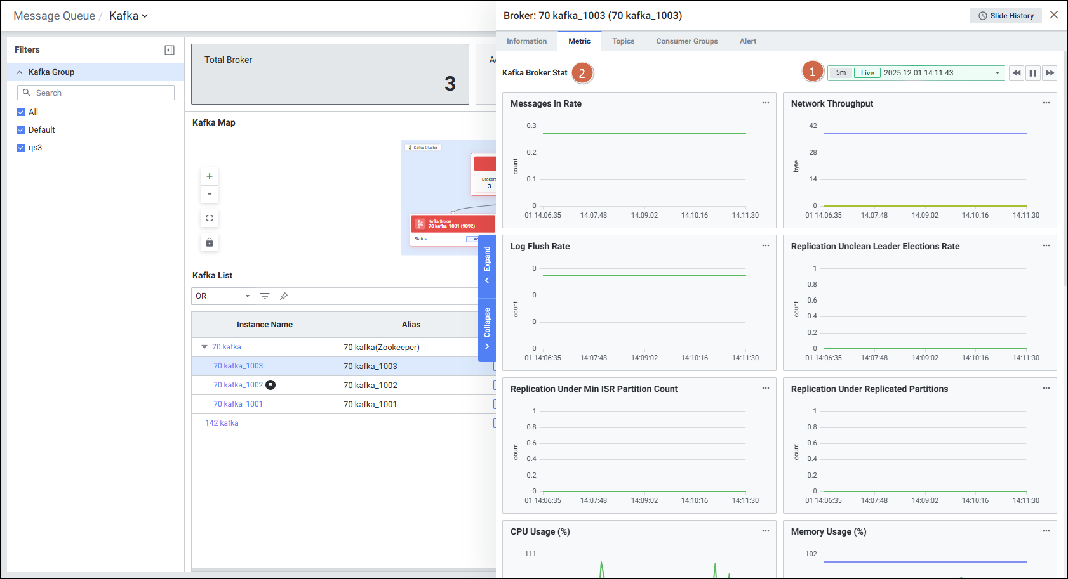
Task: Open the OR condition dropdown
Action: (222, 296)
